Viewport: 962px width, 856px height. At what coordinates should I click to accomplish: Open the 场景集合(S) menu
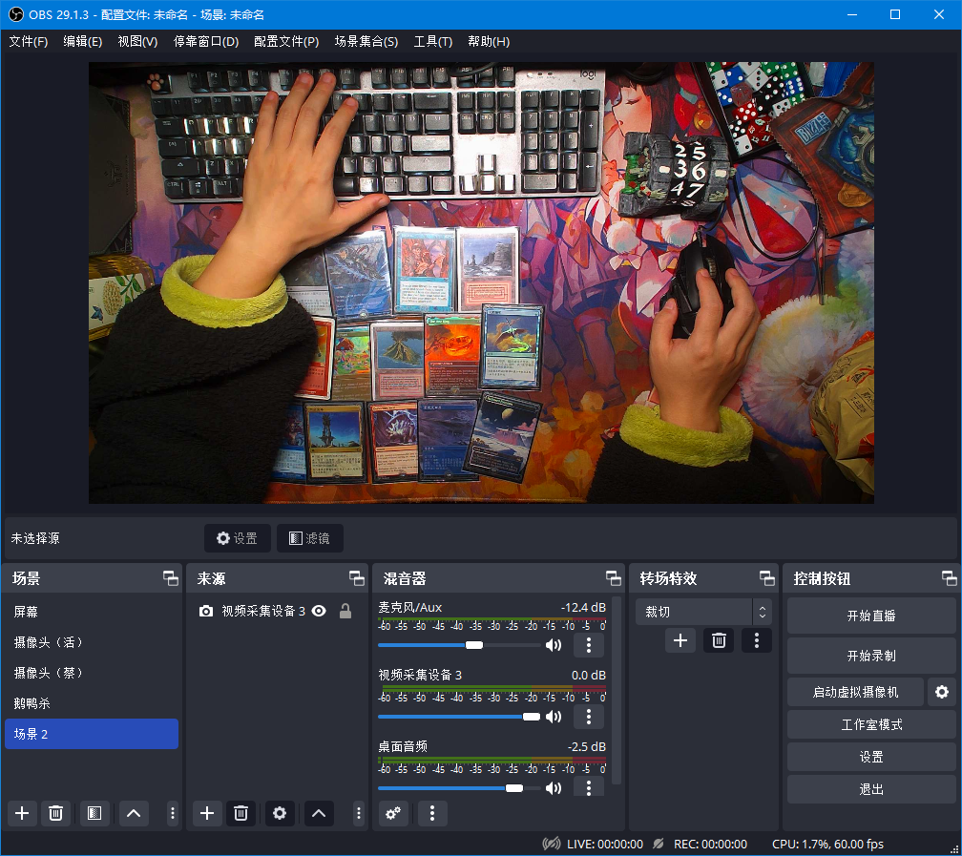(366, 42)
